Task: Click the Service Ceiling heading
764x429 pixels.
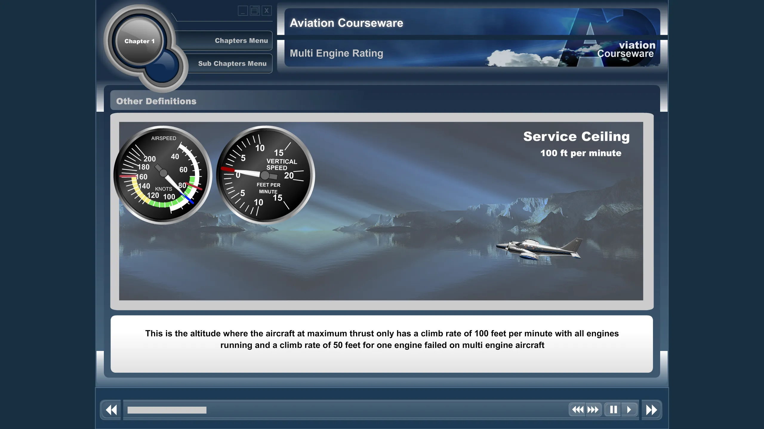Action: (x=576, y=136)
